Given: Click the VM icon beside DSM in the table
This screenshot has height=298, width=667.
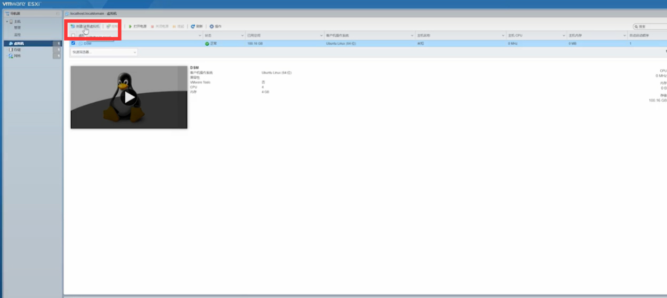Looking at the screenshot, I should pyautogui.click(x=81, y=44).
